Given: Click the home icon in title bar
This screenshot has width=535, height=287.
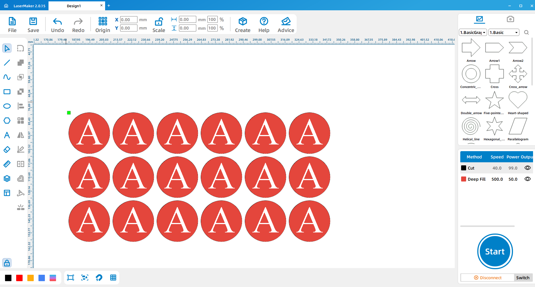Looking at the screenshot, I should (6, 6).
